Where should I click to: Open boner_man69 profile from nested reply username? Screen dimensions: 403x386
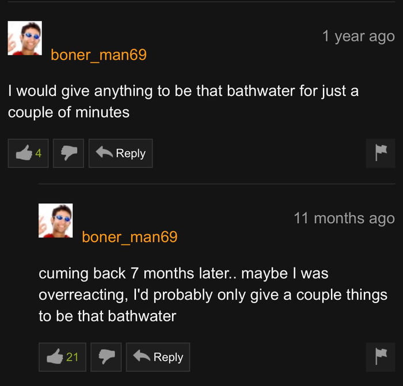tap(130, 237)
